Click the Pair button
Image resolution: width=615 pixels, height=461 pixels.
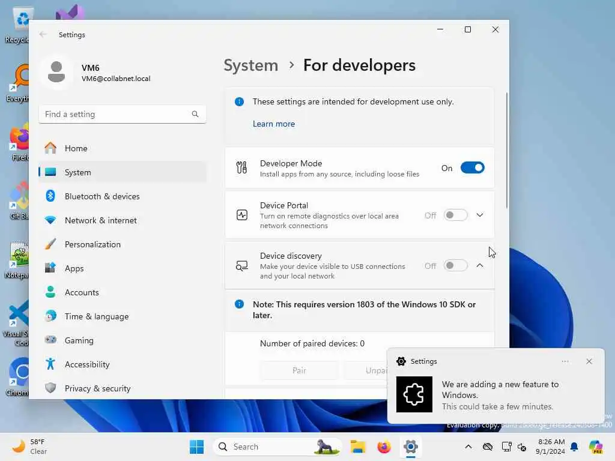299,370
